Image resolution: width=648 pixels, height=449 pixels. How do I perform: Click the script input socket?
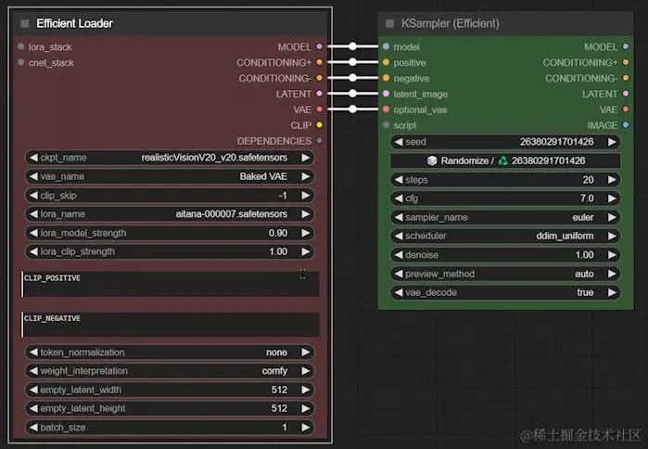pos(386,125)
